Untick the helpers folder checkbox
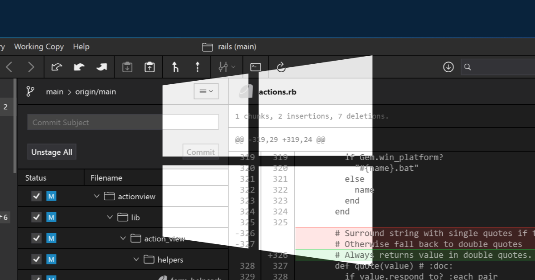The height and width of the screenshot is (280, 535). [x=37, y=259]
